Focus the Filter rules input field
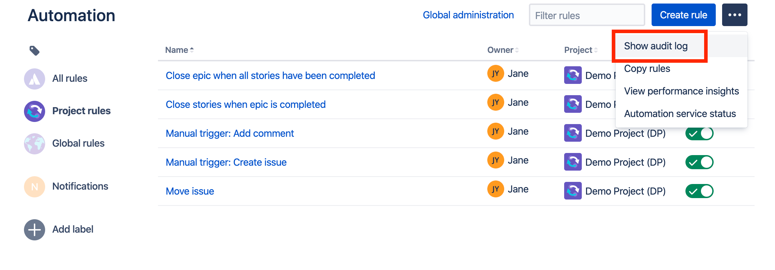Screen dimensions: 775x270 point(586,15)
